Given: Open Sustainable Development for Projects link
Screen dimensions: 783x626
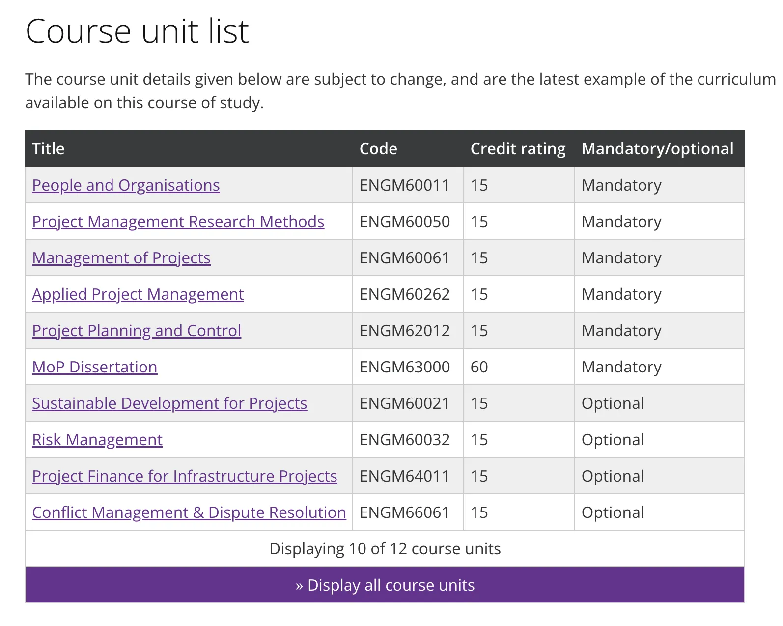Looking at the screenshot, I should tap(169, 403).
